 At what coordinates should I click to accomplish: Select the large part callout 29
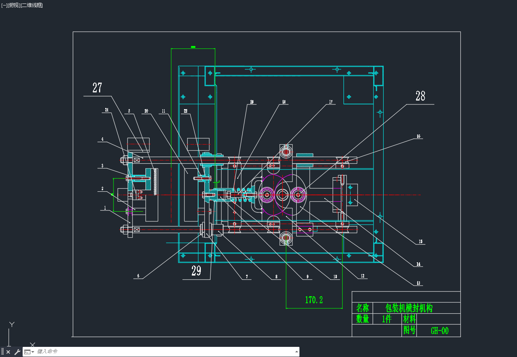[x=197, y=270]
